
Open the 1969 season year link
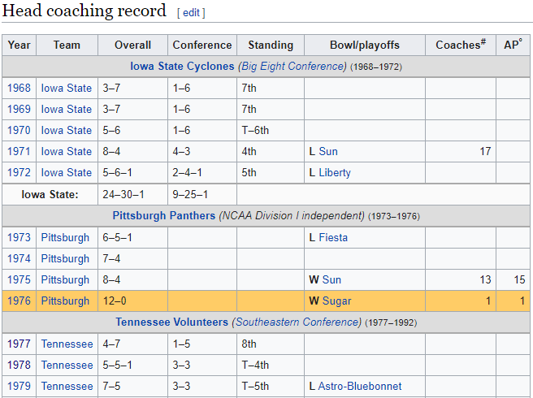coord(19,109)
